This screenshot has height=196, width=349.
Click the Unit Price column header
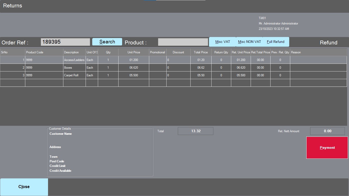pyautogui.click(x=134, y=52)
